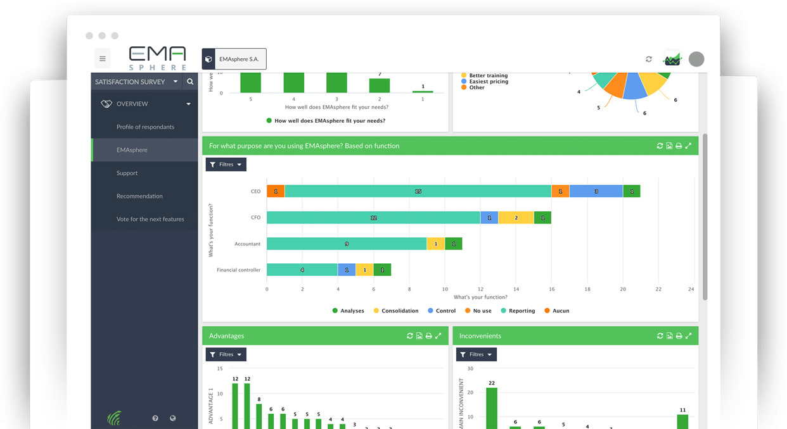This screenshot has width=787, height=429.
Task: Click the help question mark icon
Action: pyautogui.click(x=155, y=418)
